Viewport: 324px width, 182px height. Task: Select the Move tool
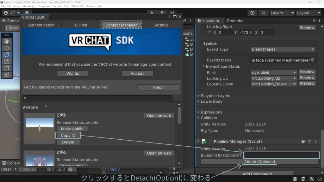click(x=7, y=48)
